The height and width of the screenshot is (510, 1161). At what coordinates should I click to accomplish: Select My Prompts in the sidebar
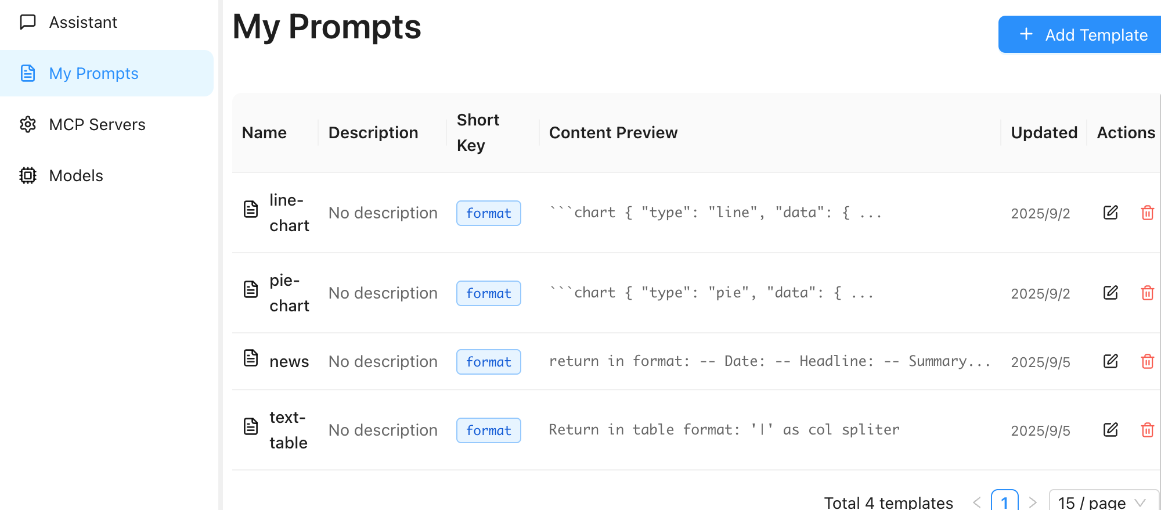107,73
